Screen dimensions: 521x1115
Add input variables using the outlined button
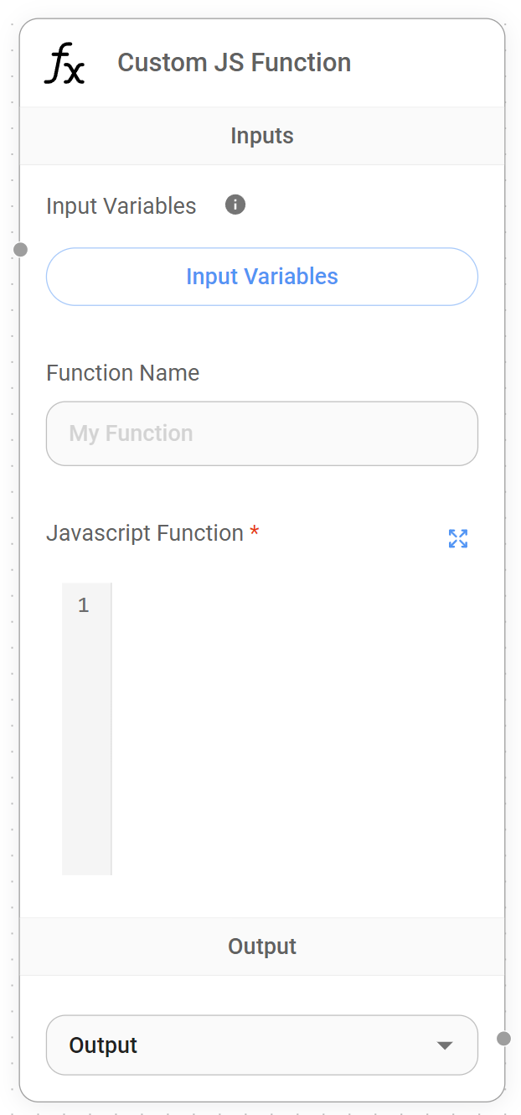click(x=262, y=277)
